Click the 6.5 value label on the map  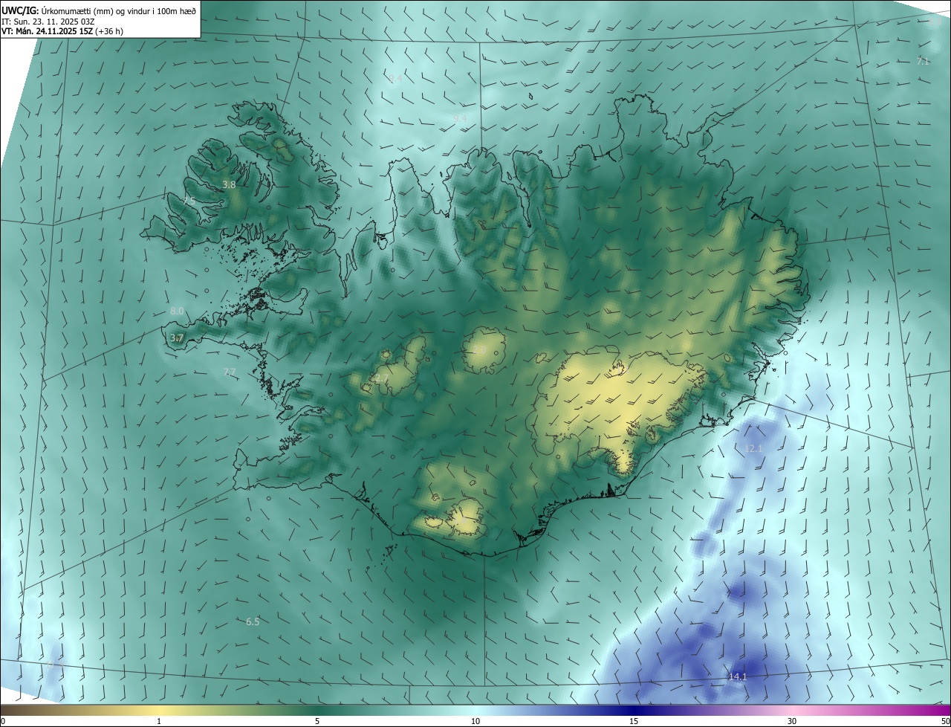[x=253, y=621]
